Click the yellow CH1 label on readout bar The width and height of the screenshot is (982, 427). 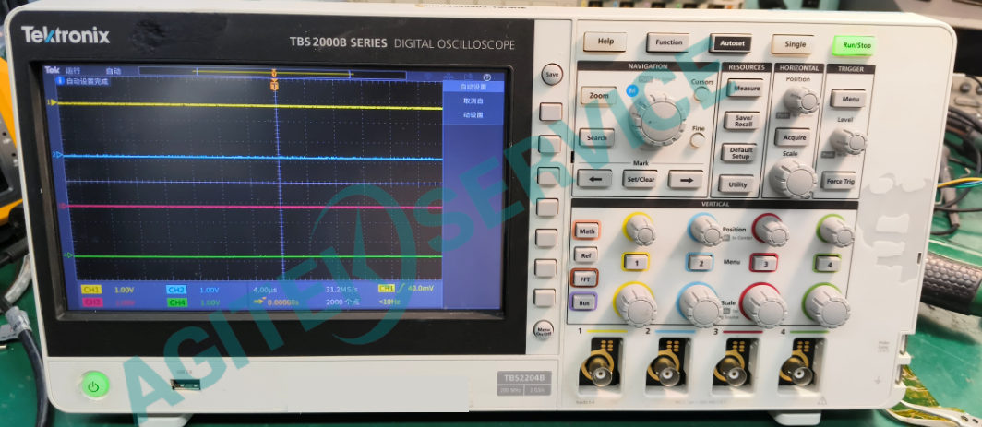pos(90,290)
